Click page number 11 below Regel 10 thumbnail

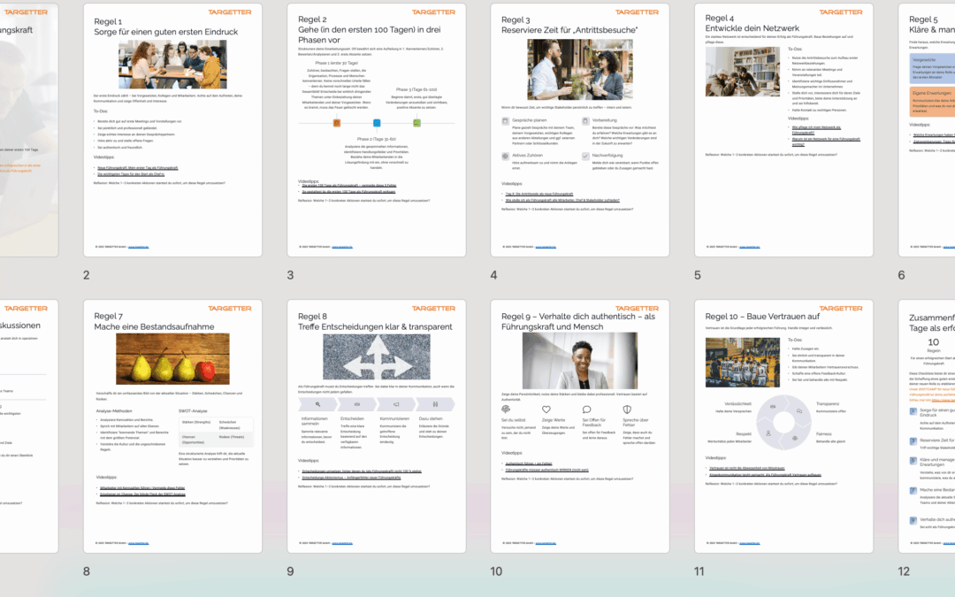point(699,571)
